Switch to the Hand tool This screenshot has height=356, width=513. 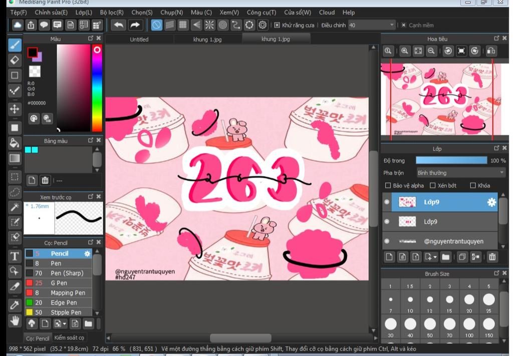[x=15, y=320]
